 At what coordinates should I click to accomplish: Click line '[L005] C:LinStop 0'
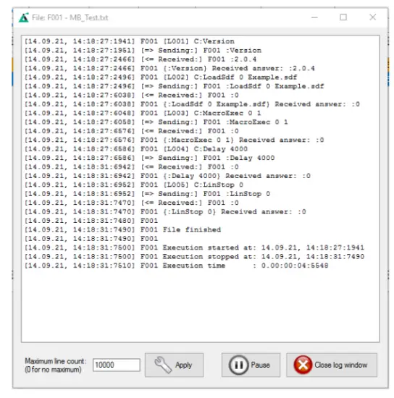(x=134, y=185)
